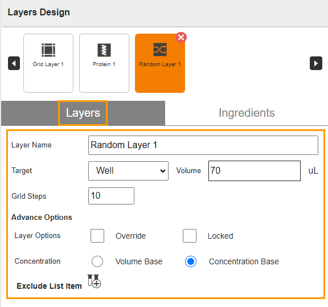This screenshot has width=328, height=307.
Task: Click the left arrow to browse layers
Action: tap(14, 63)
